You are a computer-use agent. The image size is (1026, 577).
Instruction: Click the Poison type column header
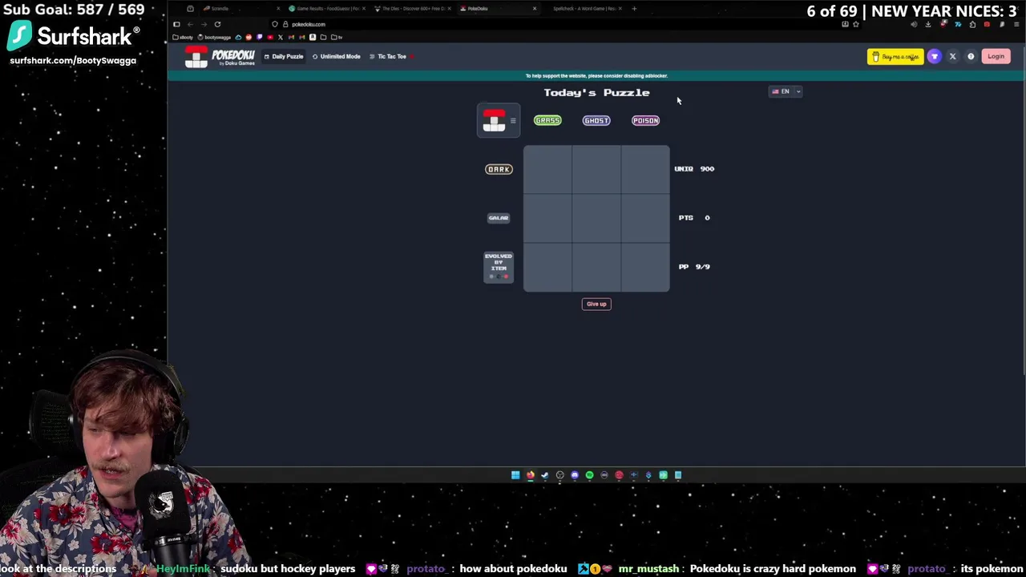pyautogui.click(x=645, y=120)
